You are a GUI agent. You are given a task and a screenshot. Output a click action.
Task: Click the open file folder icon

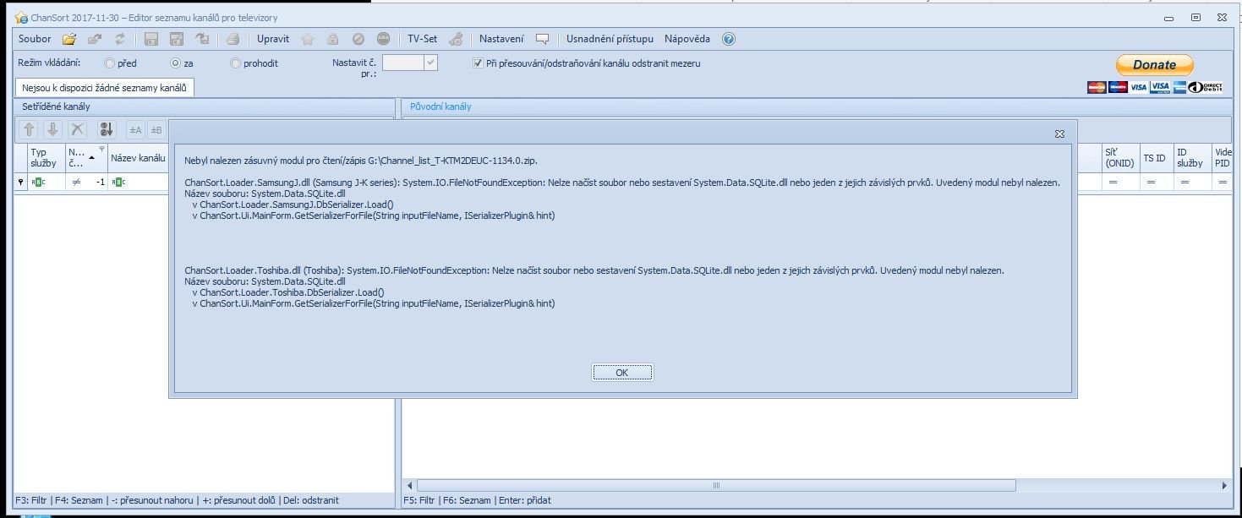pyautogui.click(x=70, y=39)
